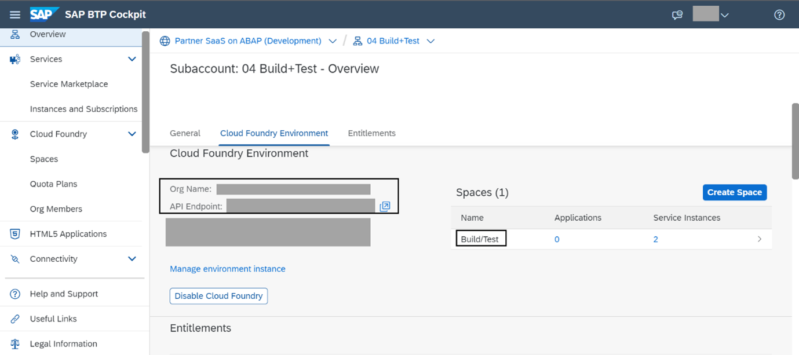Open the Build/Test space name
799x355 pixels.
[x=480, y=239]
